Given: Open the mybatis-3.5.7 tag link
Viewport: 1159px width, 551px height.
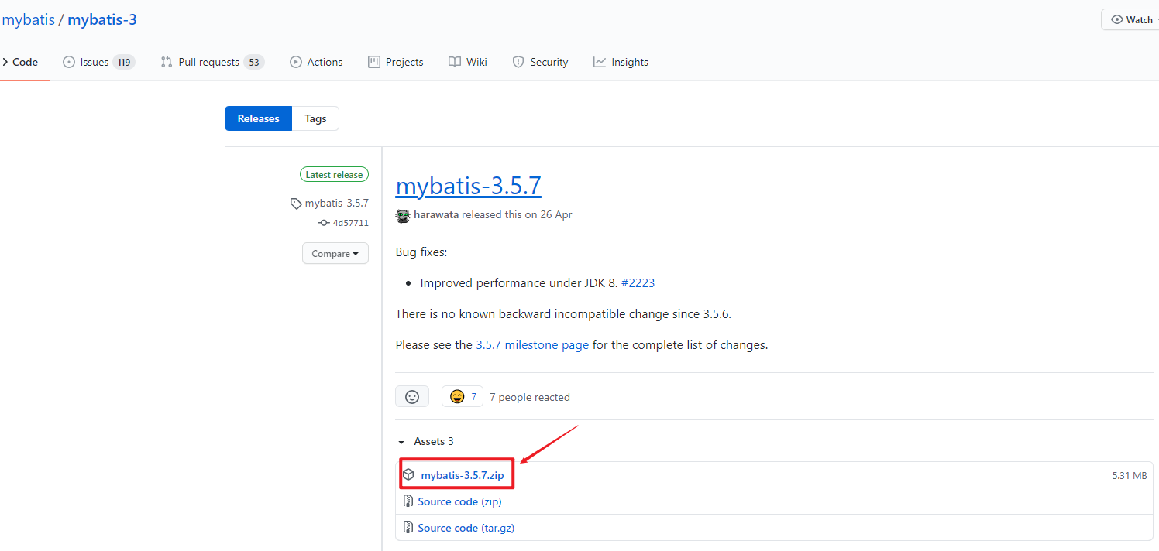Looking at the screenshot, I should click(x=337, y=203).
